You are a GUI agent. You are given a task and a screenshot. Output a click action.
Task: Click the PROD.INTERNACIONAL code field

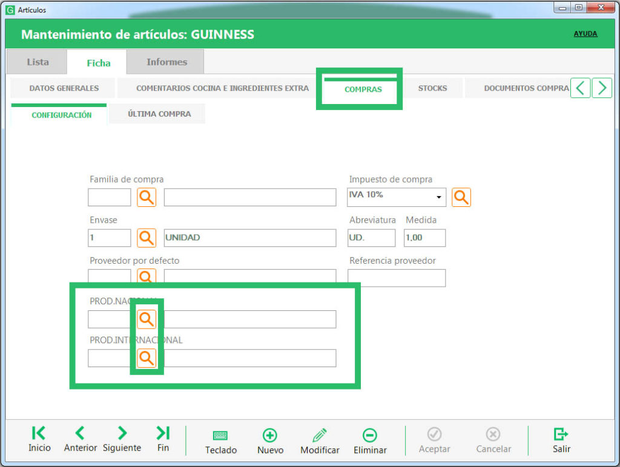[x=109, y=358]
